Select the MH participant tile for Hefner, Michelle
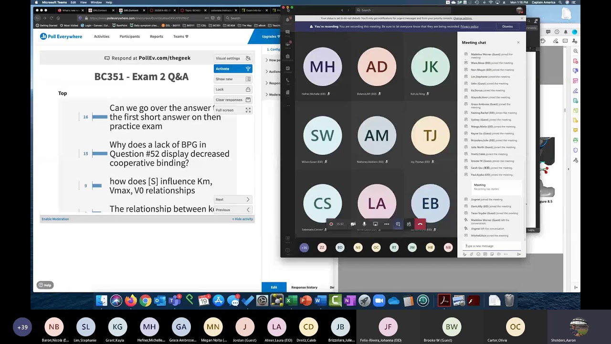Viewport: 611px width, 344px height. coord(323,67)
